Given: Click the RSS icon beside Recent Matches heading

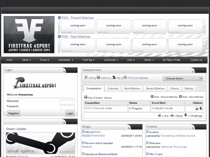Looking at the screenshot, I should click(59, 18).
